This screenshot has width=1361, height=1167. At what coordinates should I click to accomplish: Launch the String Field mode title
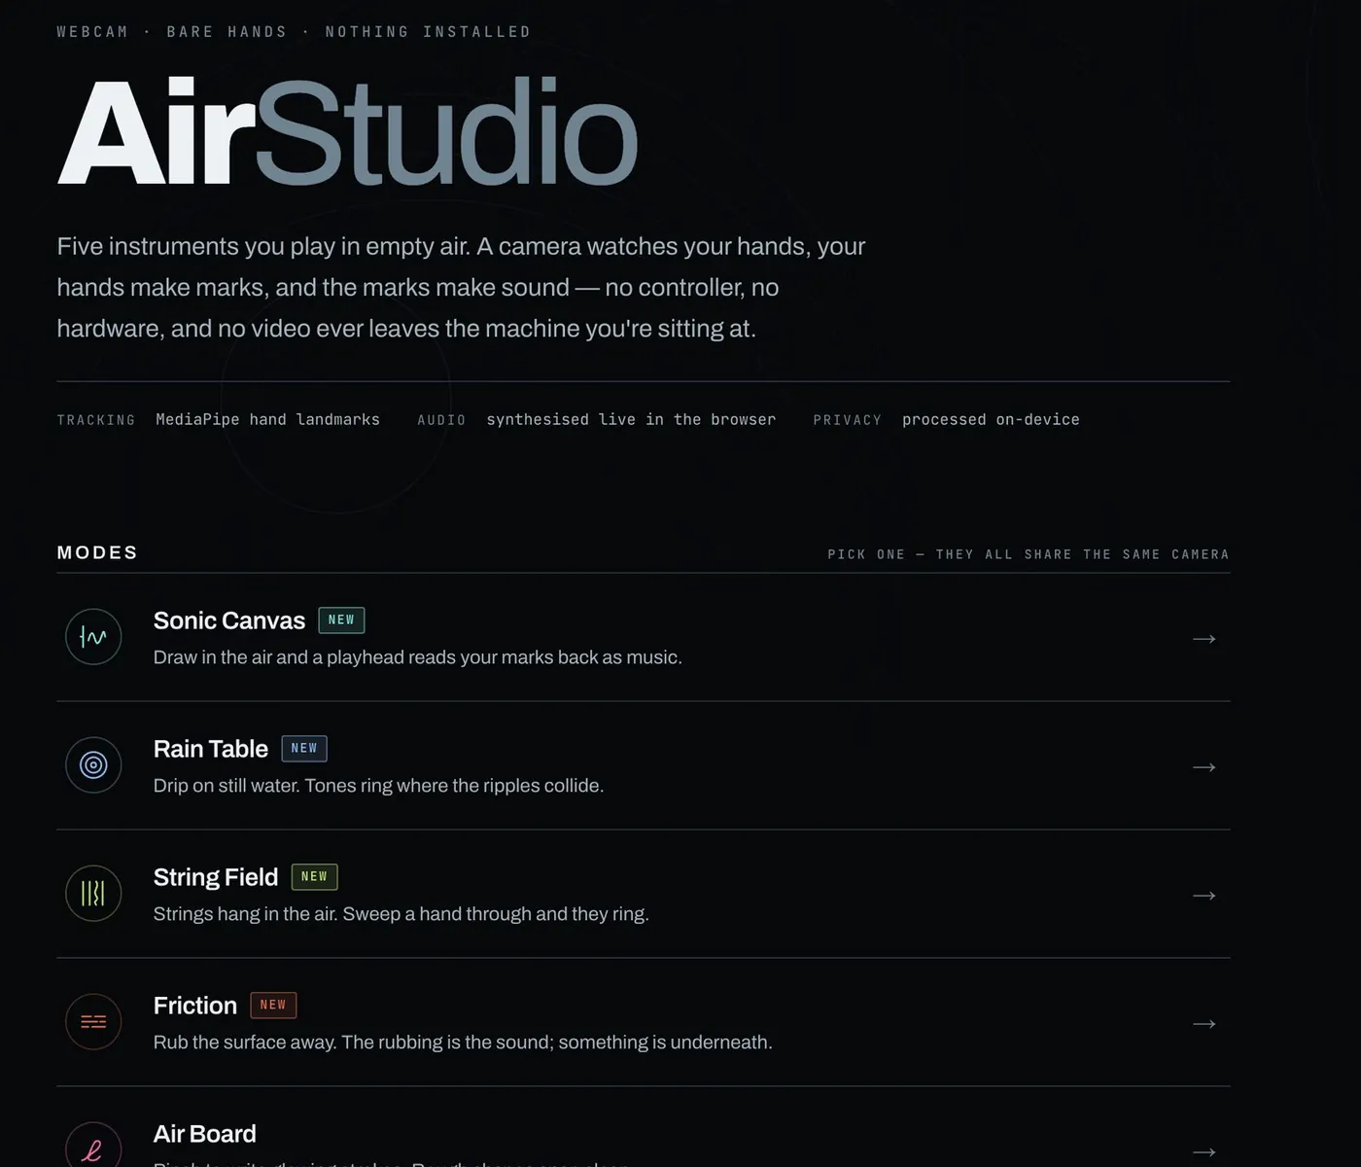tap(216, 877)
